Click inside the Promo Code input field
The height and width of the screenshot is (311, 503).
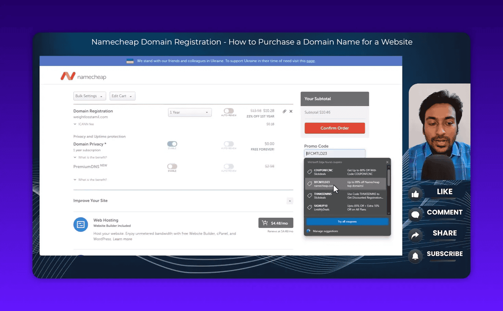(334, 153)
